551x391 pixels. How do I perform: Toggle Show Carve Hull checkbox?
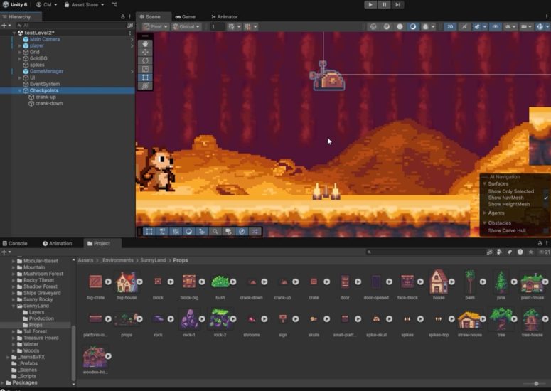click(546, 231)
